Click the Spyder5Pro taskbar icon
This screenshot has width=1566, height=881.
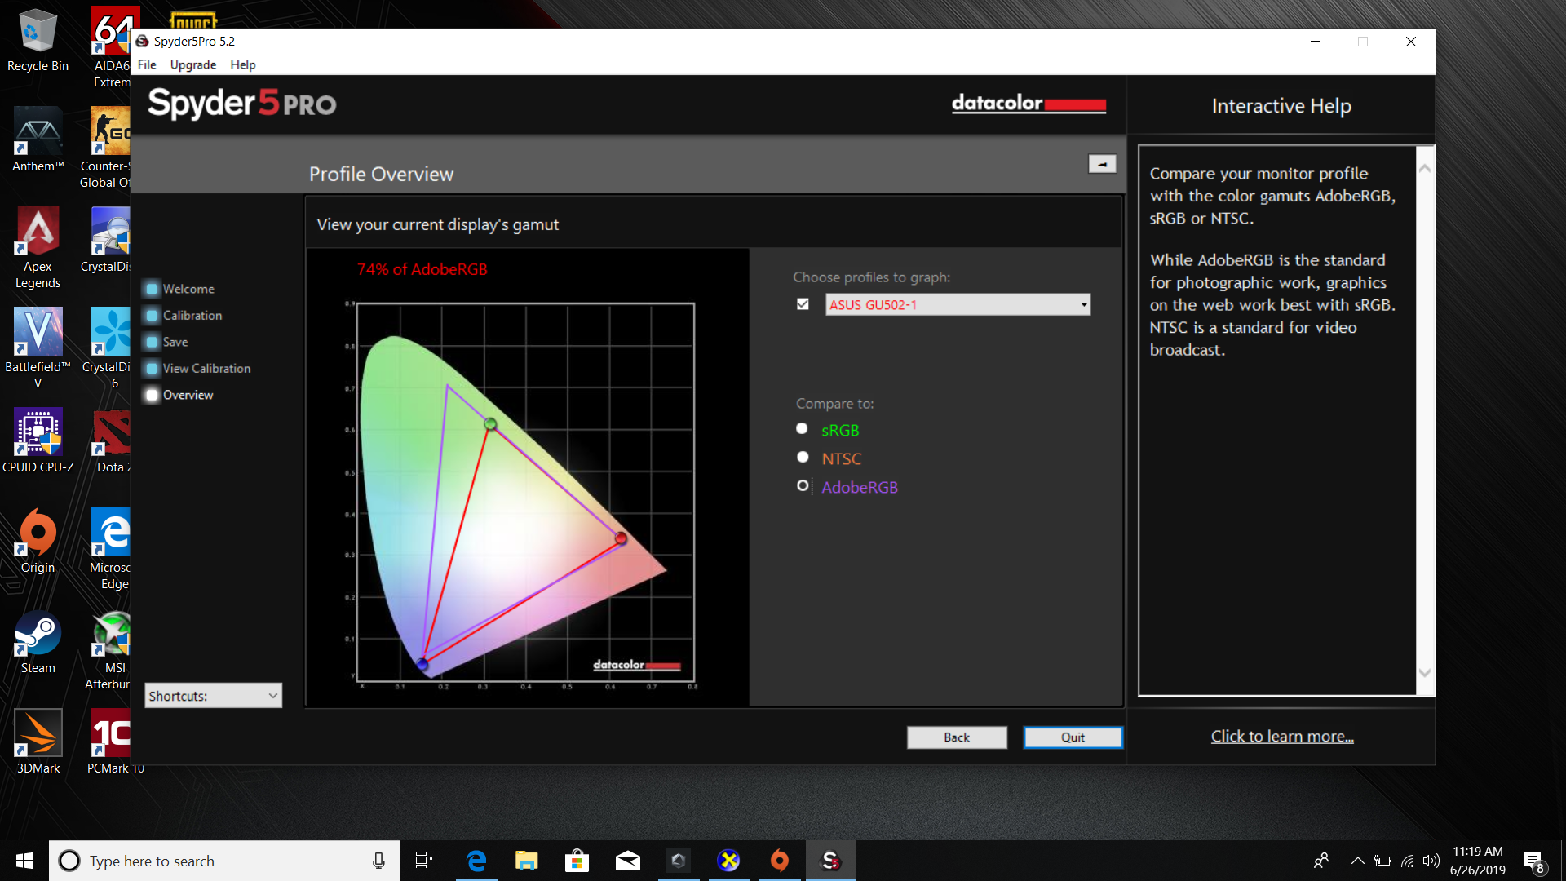coord(830,861)
